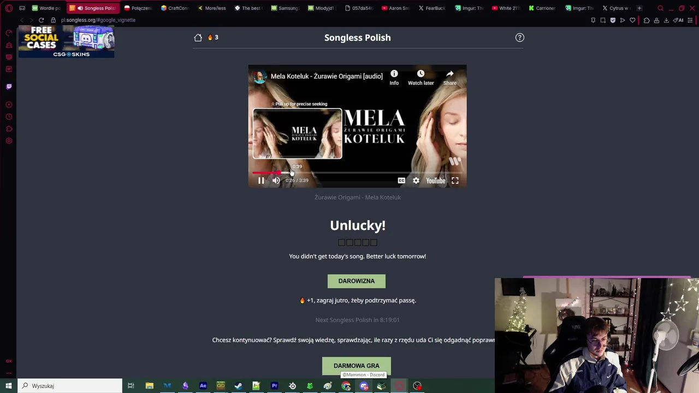
Task: Open a new browser tab
Action: [x=639, y=8]
